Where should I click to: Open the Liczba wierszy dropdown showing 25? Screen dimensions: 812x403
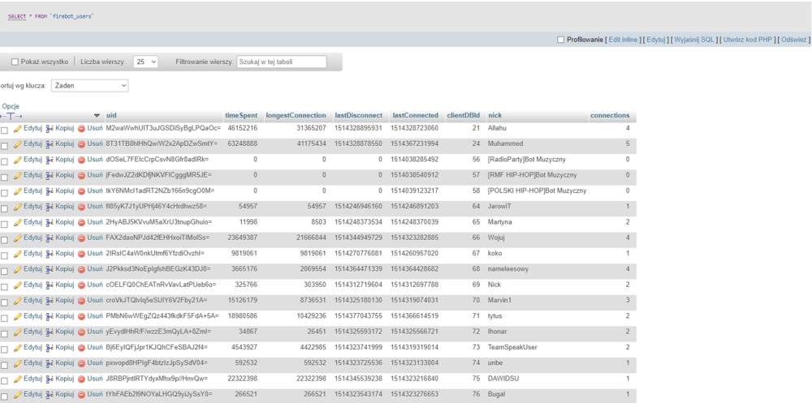pos(145,62)
